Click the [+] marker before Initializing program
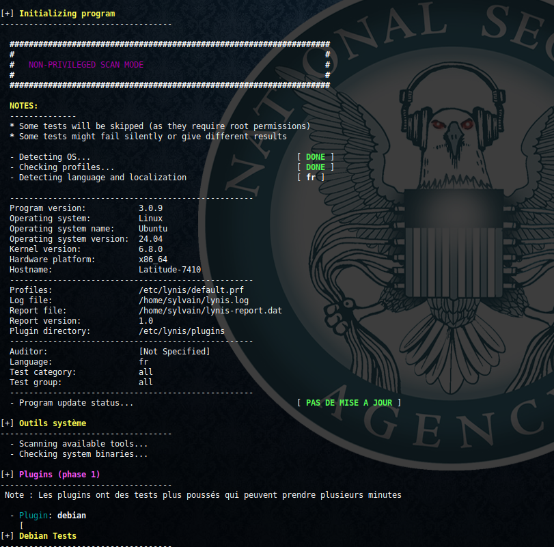Image resolution: width=554 pixels, height=547 pixels. pos(8,14)
